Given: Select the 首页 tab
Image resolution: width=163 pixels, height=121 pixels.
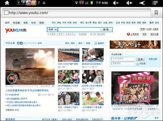Looking at the screenshot, I should [7, 23].
